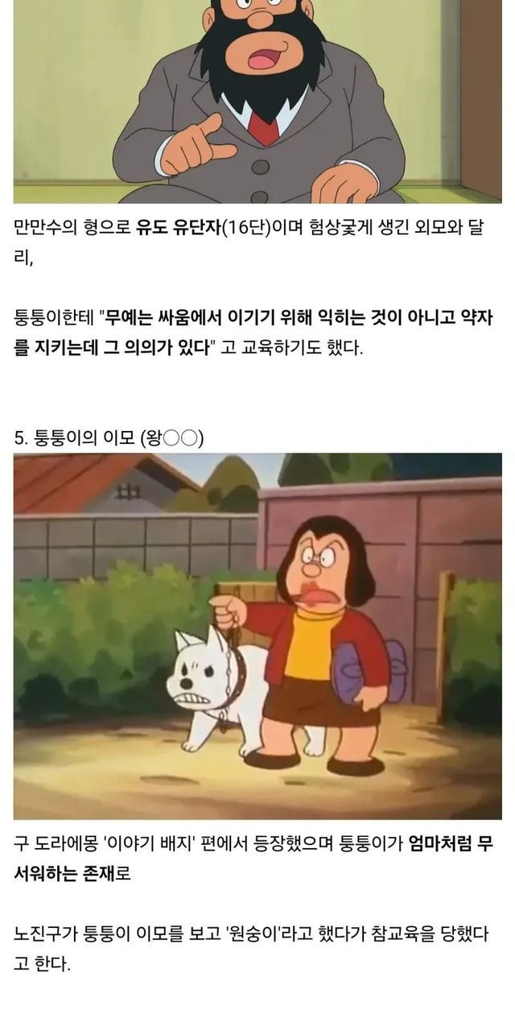The width and height of the screenshot is (515, 1031).
Task: Click the heading 5. 퉁퉁이의 이모
Action: point(109,437)
